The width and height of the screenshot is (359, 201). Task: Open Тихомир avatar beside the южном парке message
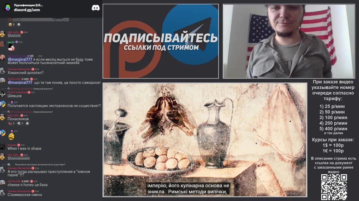(3, 170)
